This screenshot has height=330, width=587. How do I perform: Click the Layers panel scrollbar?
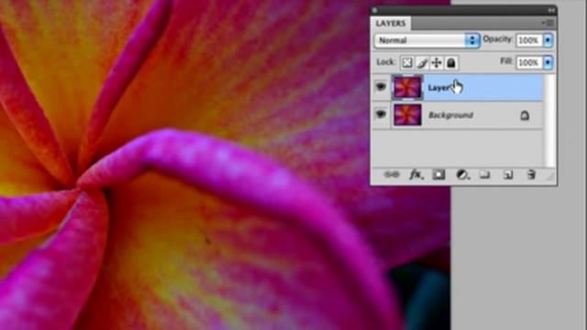(549, 120)
